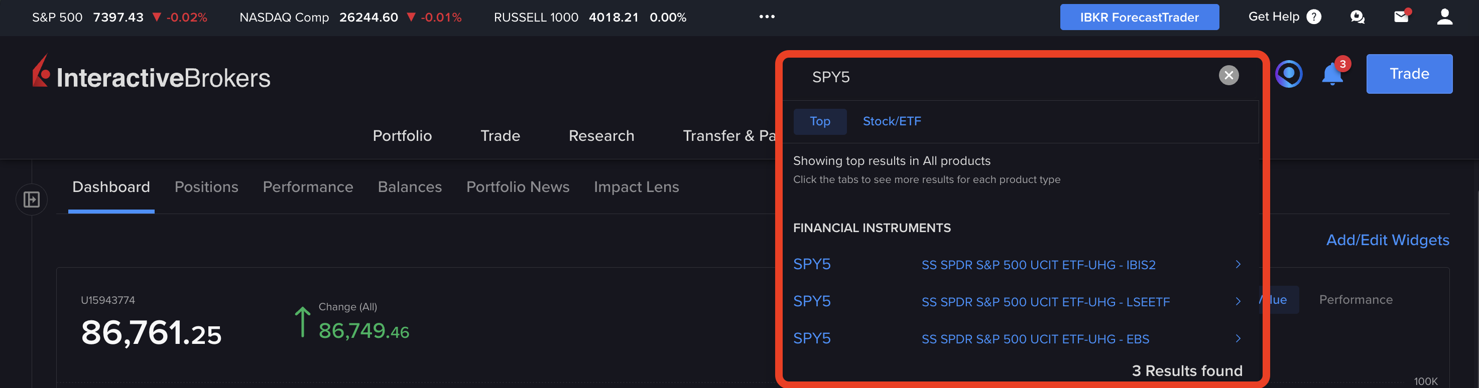The width and height of the screenshot is (1479, 388).
Task: Switch to the Performance tab
Action: [308, 187]
